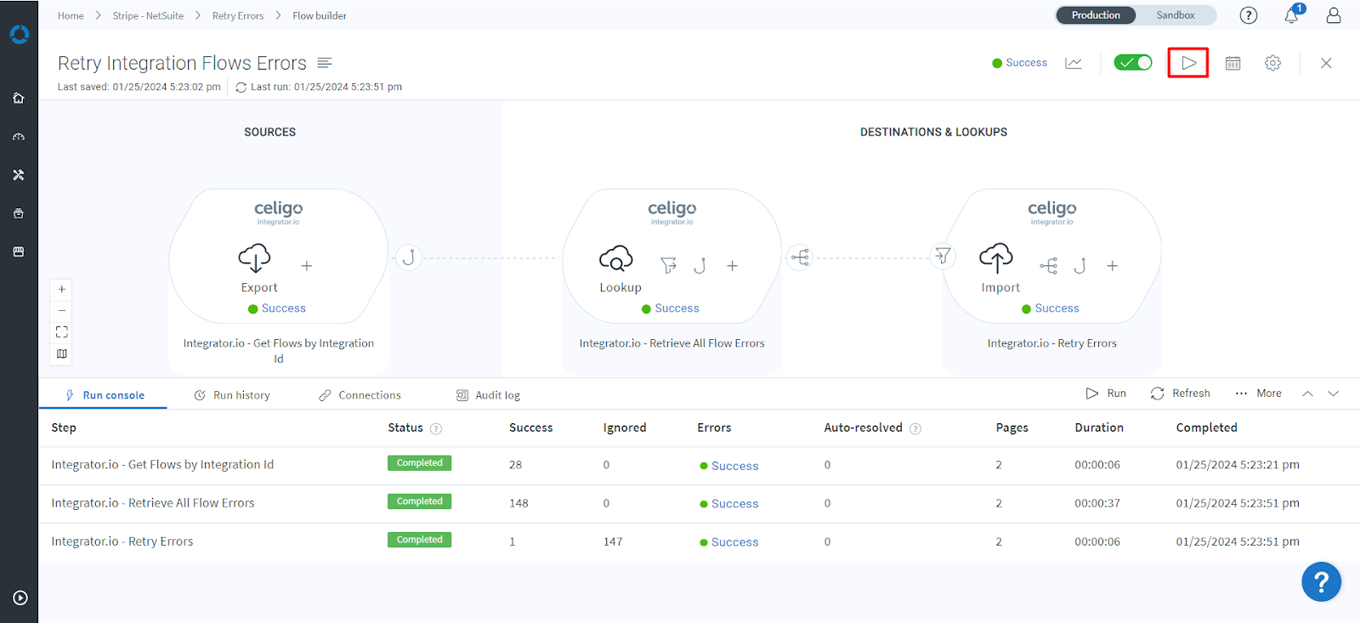Open the Export step cloud icon

[254, 258]
